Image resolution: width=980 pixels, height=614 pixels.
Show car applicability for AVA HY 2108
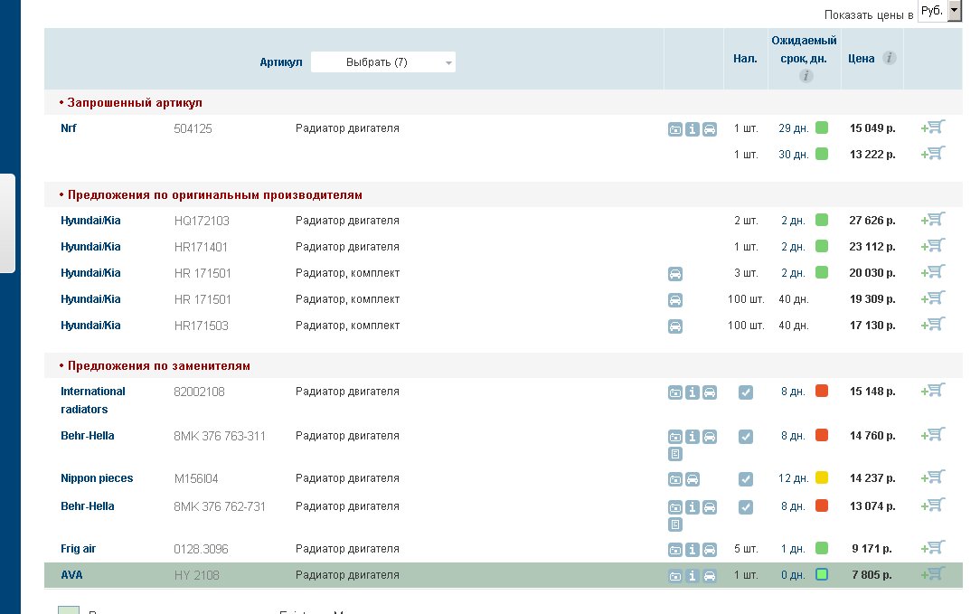(x=710, y=576)
